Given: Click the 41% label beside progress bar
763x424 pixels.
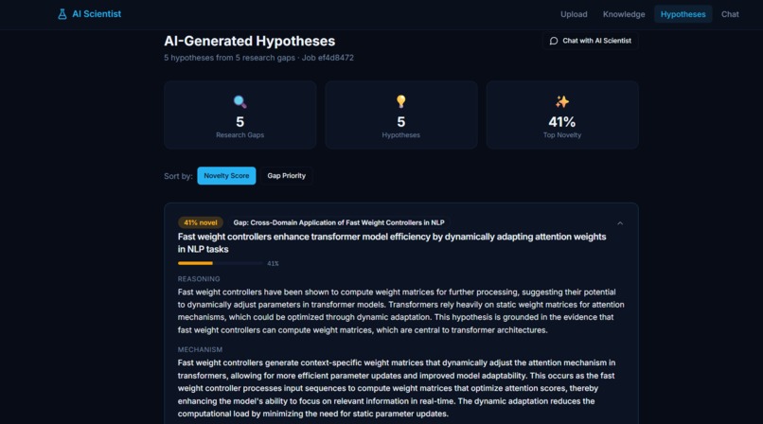Looking at the screenshot, I should coord(273,263).
